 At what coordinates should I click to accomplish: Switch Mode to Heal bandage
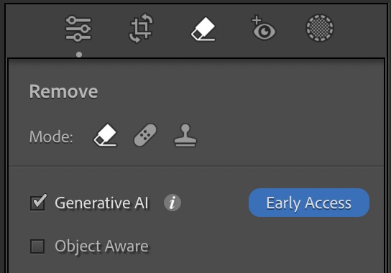point(145,135)
